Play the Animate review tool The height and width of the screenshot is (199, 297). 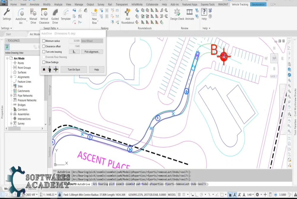pyautogui.click(x=189, y=14)
